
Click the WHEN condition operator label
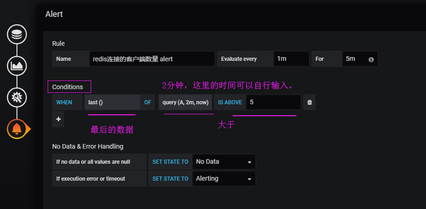pos(64,102)
